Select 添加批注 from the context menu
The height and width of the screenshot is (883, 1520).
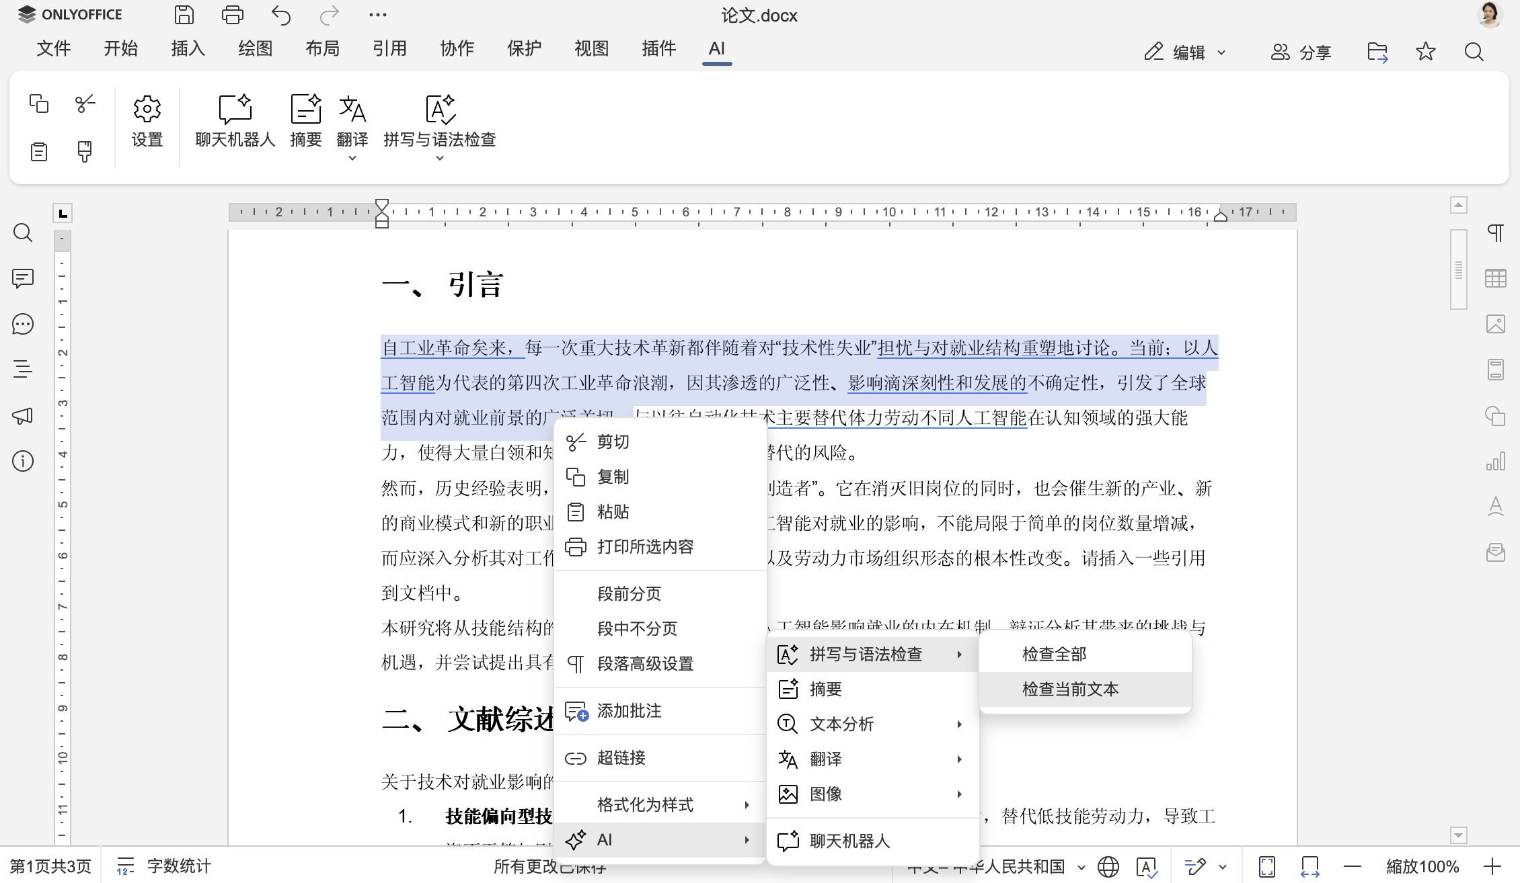[628, 711]
